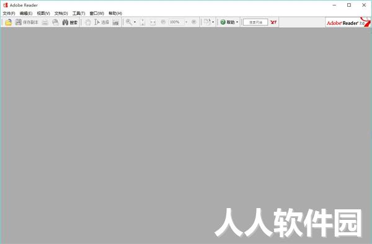Maximize the Adobe Reader window
This screenshot has height=244, width=372.
[x=349, y=5]
